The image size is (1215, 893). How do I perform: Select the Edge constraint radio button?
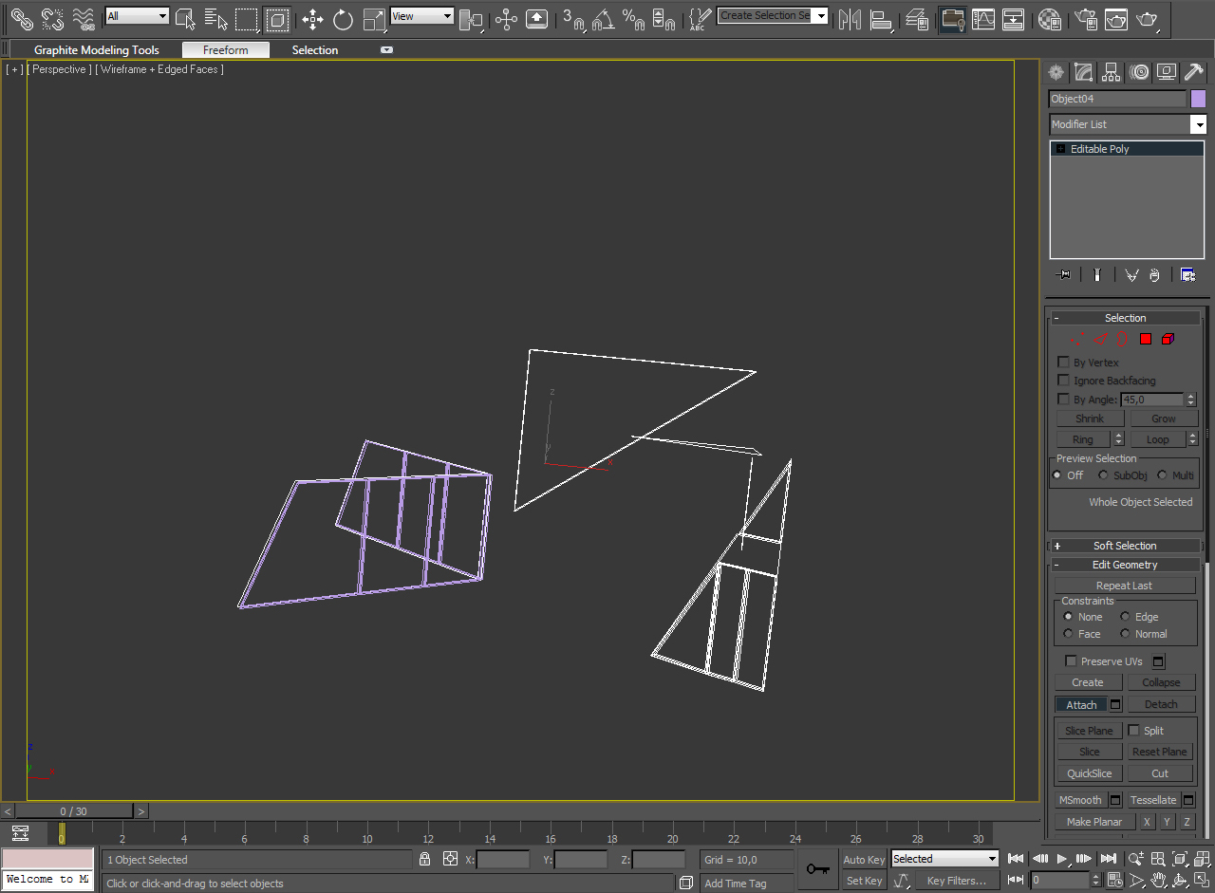(1126, 617)
